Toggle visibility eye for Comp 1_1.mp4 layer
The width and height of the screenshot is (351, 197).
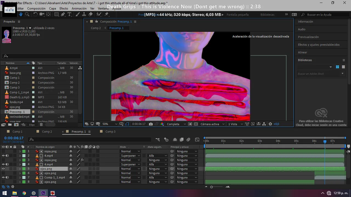pyautogui.click(x=3, y=178)
